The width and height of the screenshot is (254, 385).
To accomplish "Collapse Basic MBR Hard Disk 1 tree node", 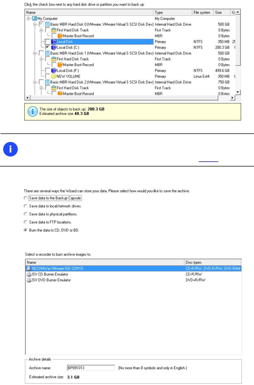I will pyautogui.click(x=35, y=53).
